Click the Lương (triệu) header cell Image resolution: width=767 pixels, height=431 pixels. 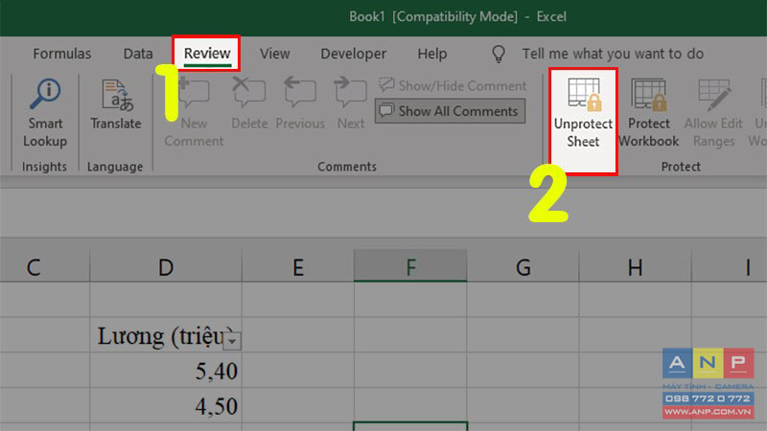[x=166, y=335]
